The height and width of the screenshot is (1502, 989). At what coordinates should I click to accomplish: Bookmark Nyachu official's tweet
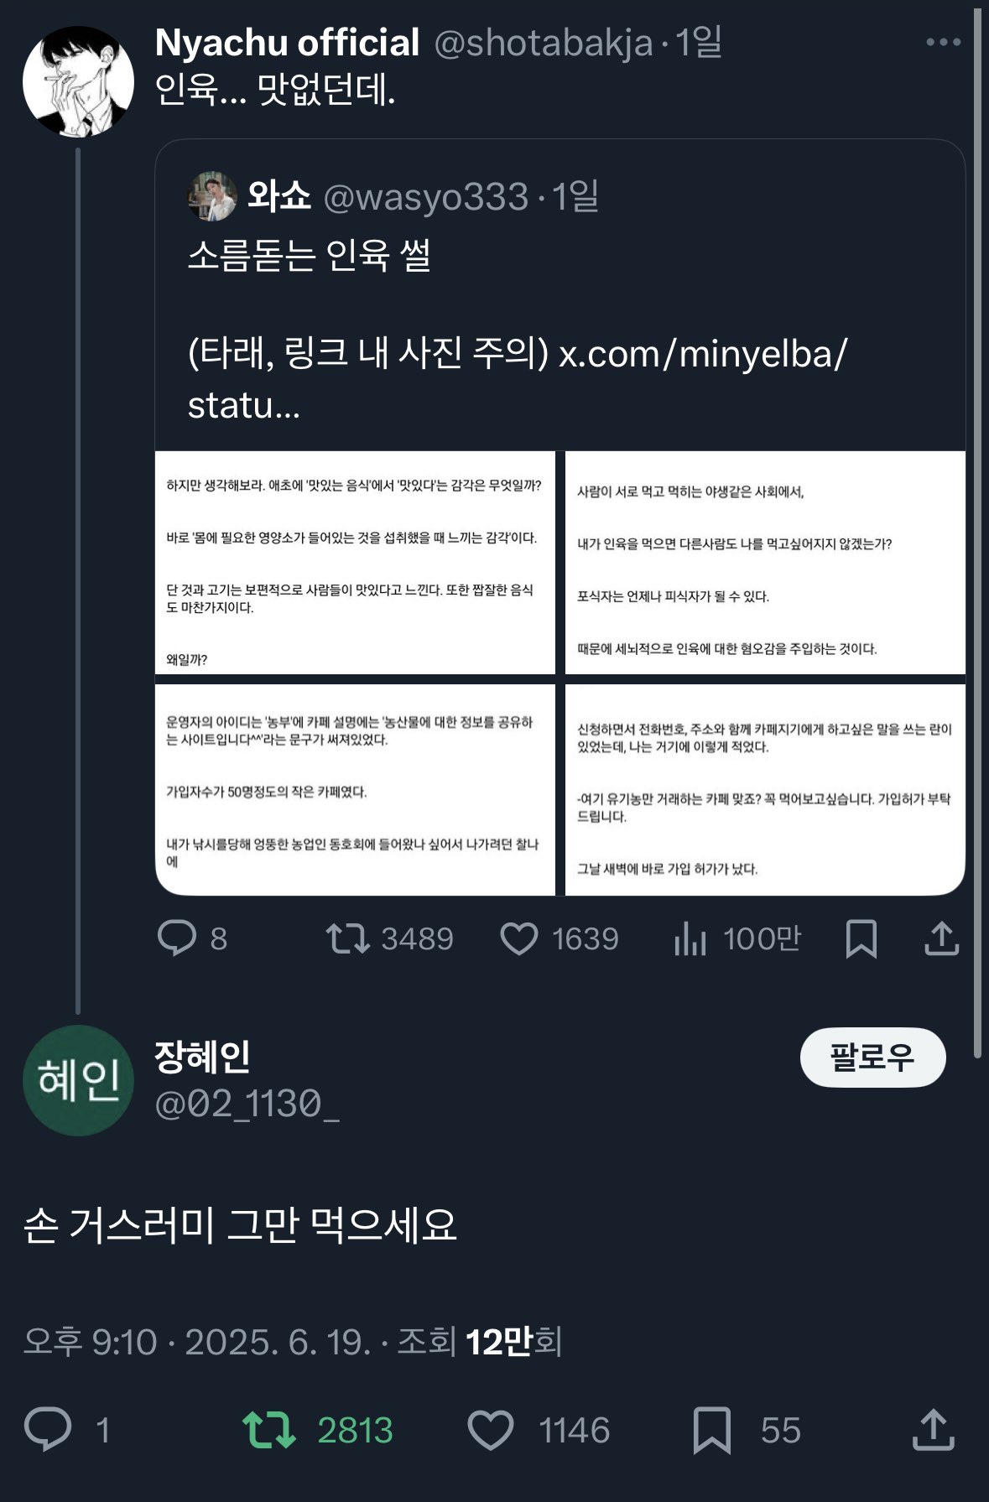click(x=861, y=938)
